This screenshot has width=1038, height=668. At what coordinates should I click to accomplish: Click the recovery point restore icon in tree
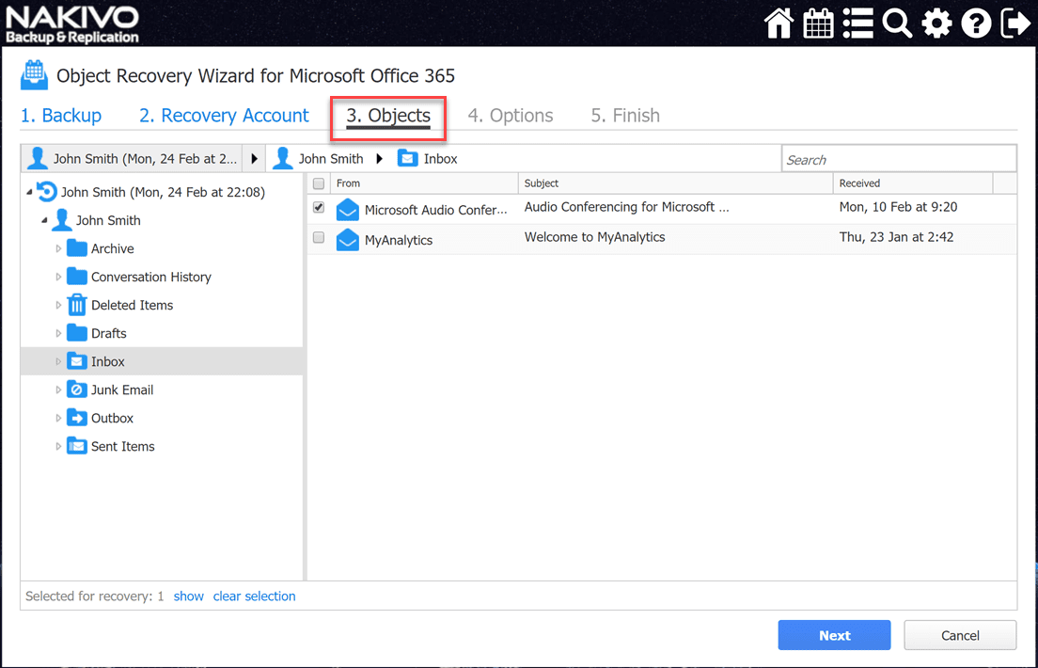click(x=46, y=192)
